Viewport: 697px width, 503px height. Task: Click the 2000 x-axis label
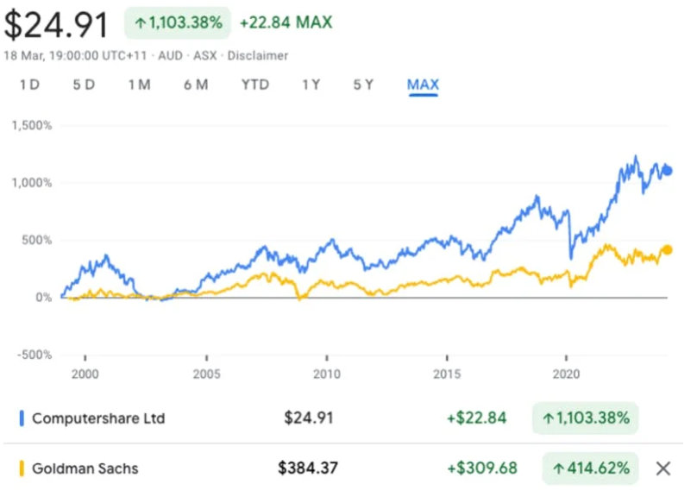point(85,374)
